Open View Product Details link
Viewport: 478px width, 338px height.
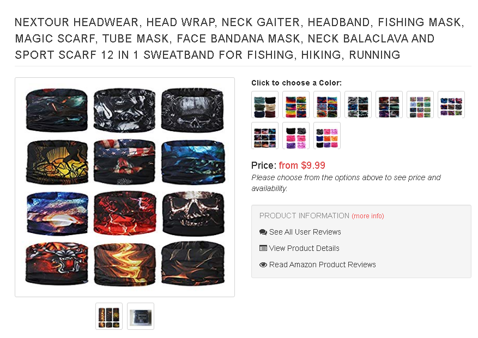click(x=304, y=248)
